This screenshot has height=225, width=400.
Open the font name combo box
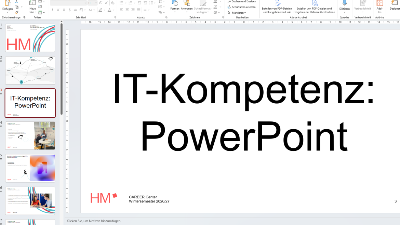[68, 3]
